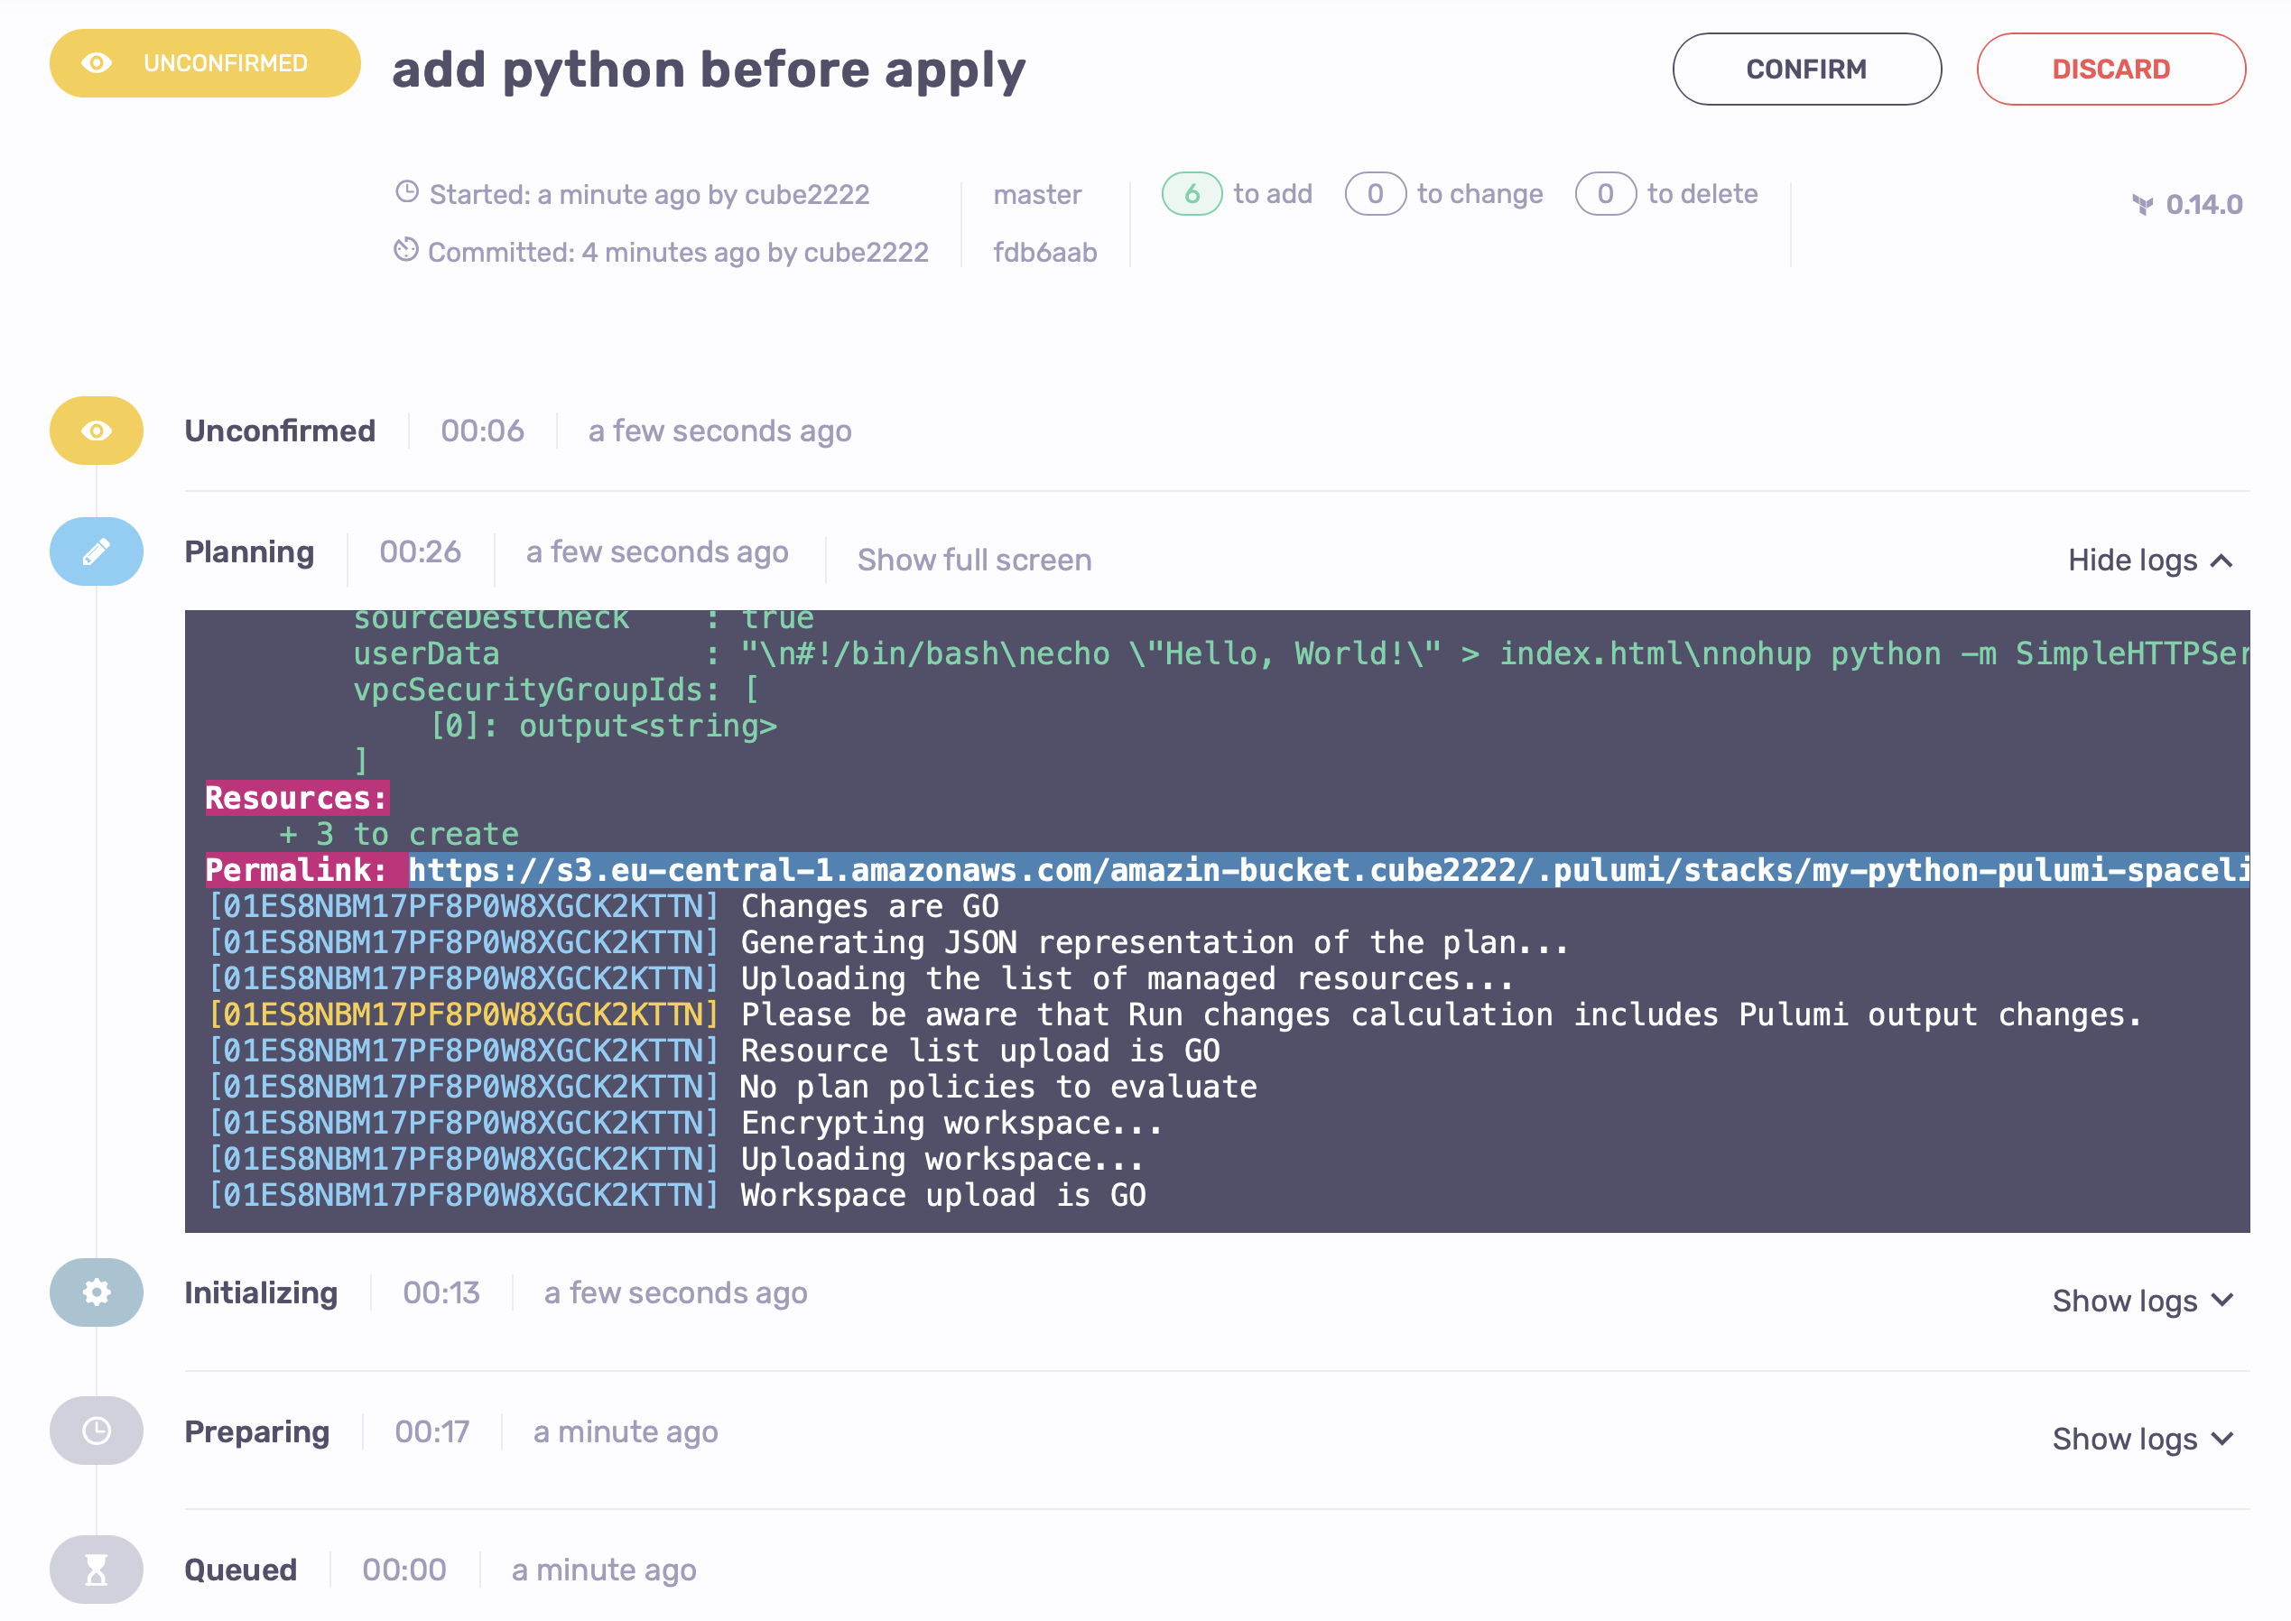Screen dimensions: 2291x1621
Task: Click the Preparing stage clock icon
Action: [96, 1431]
